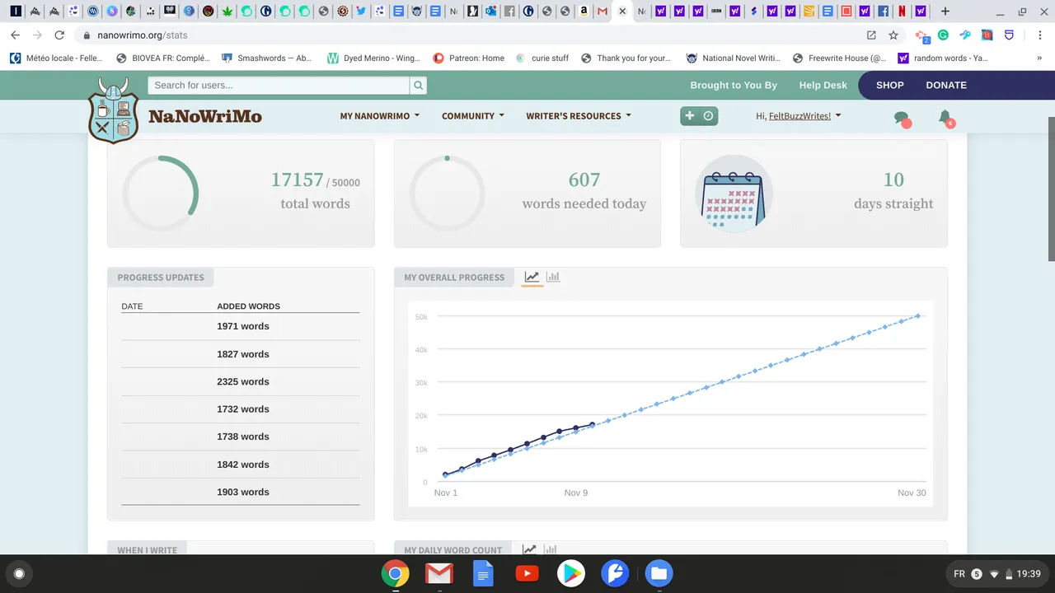This screenshot has width=1055, height=593.
Task: Expand Community menu
Action: (473, 116)
